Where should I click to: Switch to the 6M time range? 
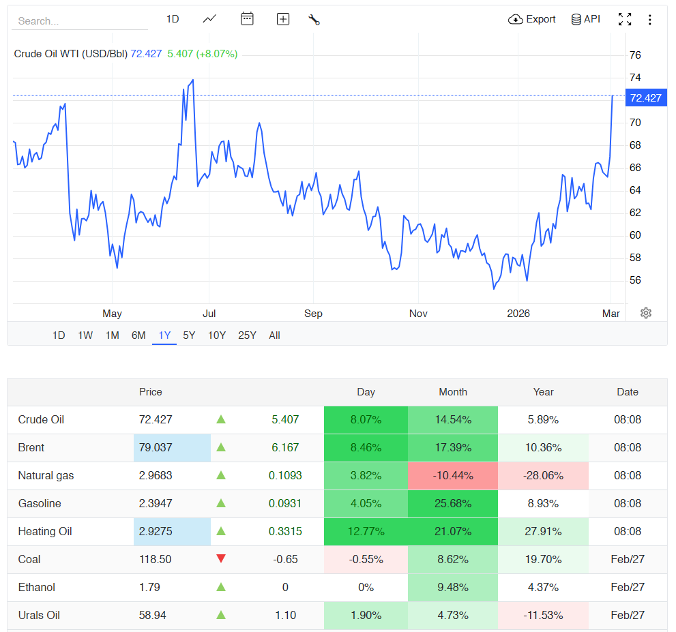coord(138,335)
